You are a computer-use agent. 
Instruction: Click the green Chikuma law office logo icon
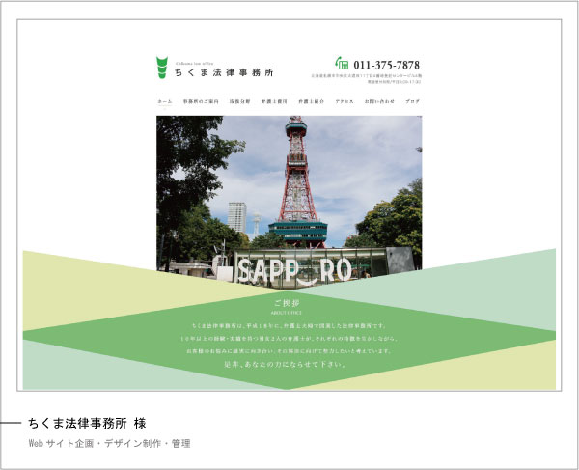tap(161, 69)
